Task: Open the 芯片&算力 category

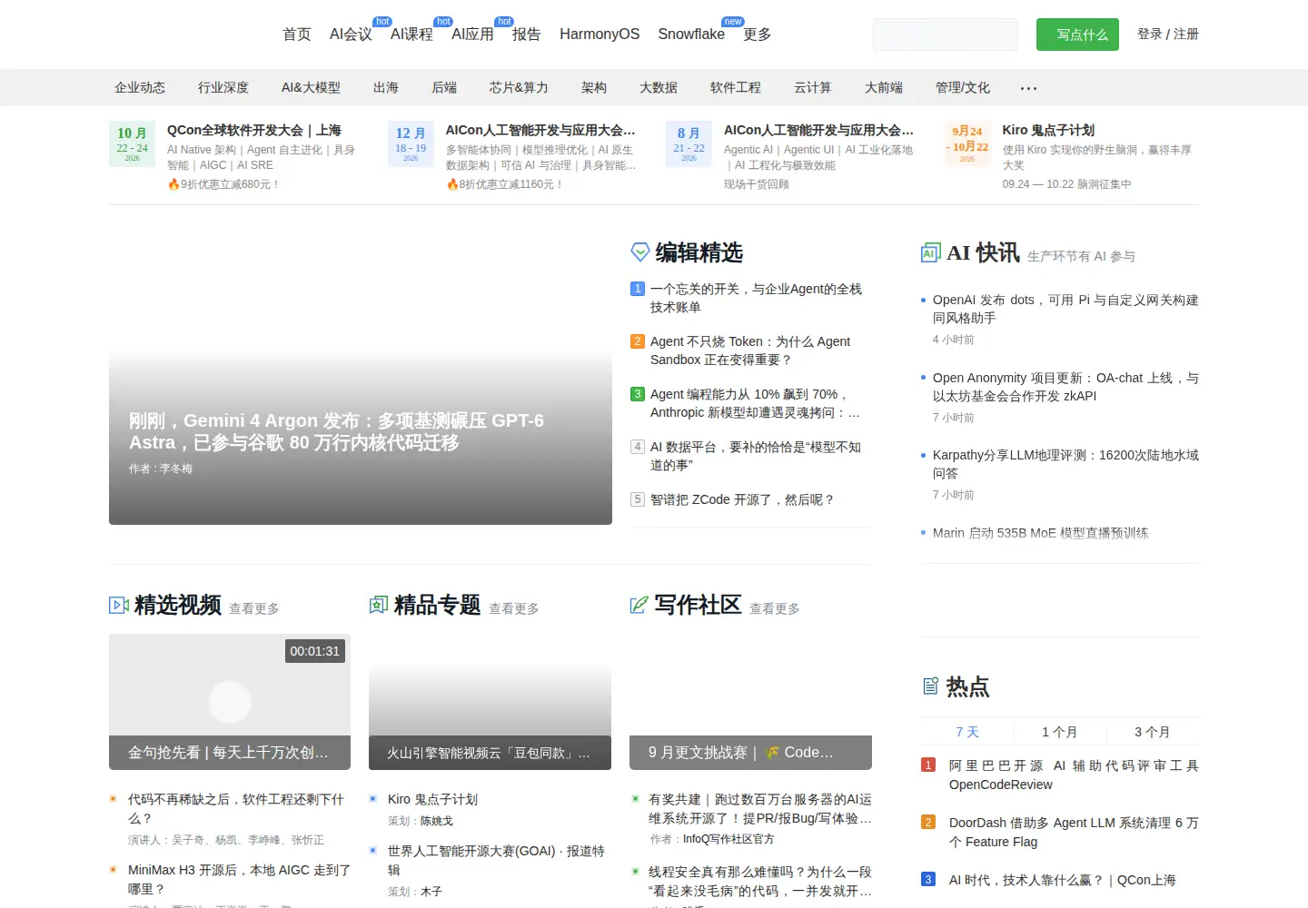Action: click(519, 88)
